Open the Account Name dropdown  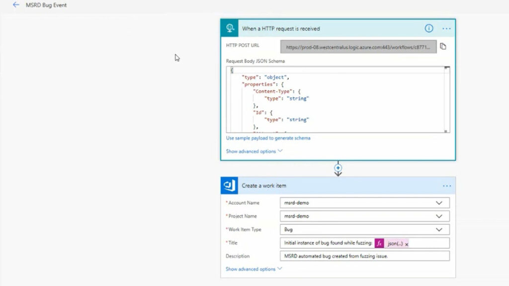tap(438, 203)
